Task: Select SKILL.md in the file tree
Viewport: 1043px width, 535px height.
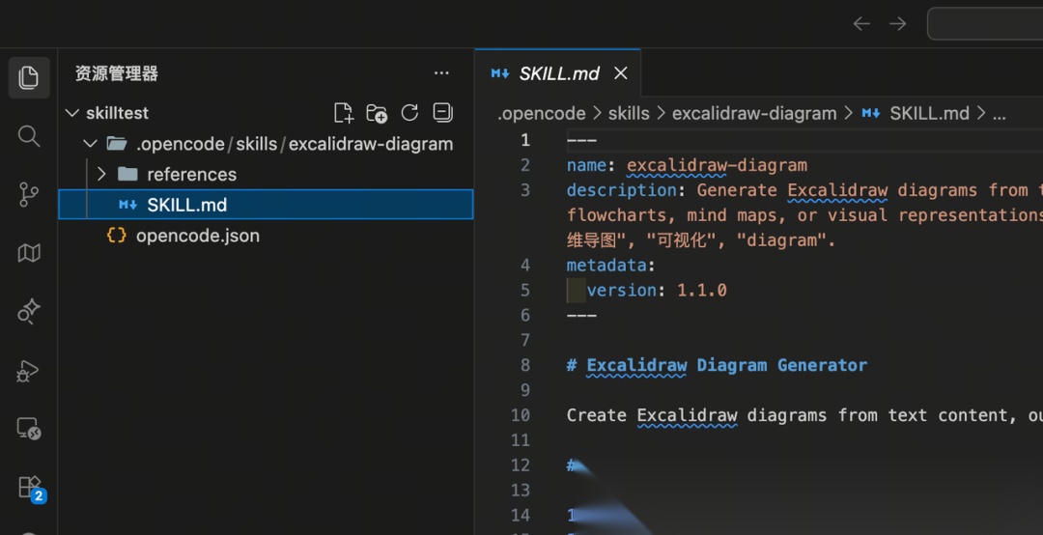Action: coord(267,205)
